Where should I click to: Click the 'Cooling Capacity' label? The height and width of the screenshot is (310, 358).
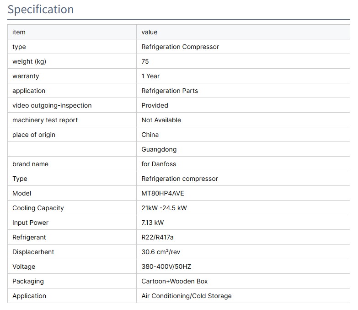(x=38, y=208)
